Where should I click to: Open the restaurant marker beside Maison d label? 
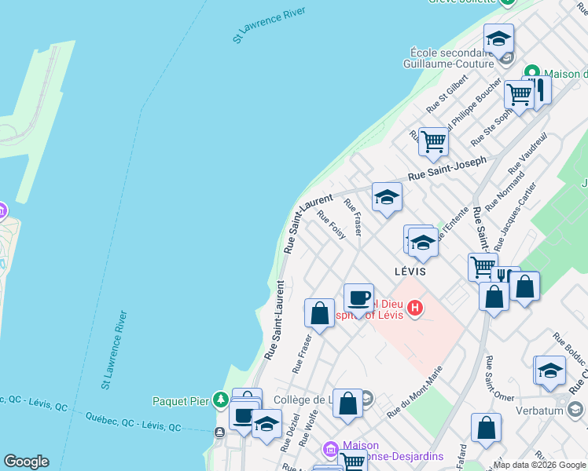pyautogui.click(x=540, y=93)
